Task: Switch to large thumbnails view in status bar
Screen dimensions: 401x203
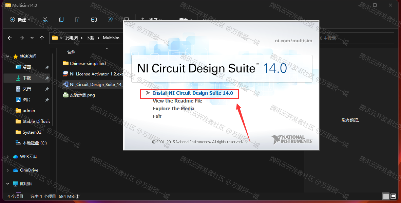Action: pyautogui.click(x=393, y=196)
